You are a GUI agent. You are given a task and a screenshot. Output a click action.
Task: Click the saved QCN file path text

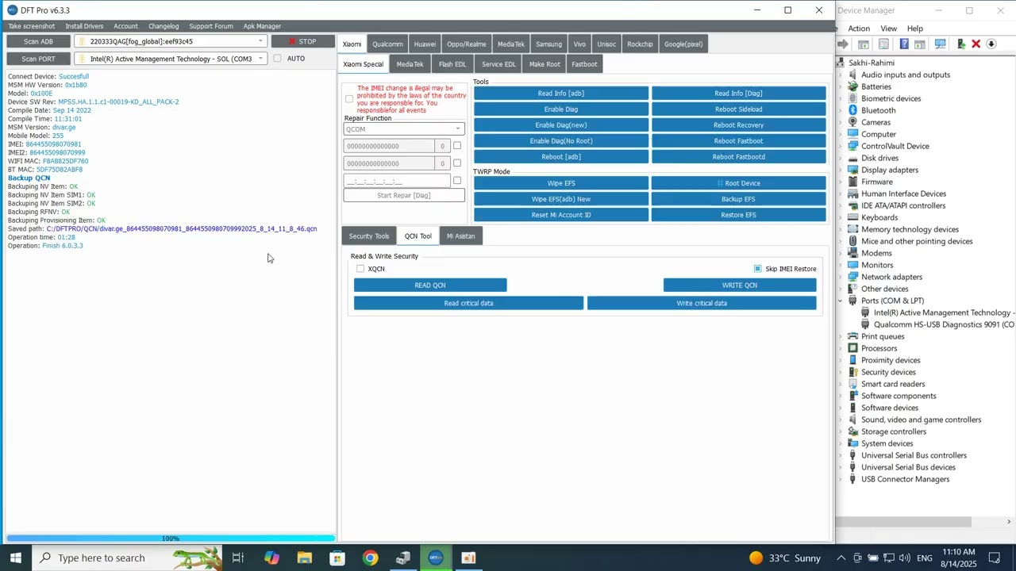(182, 229)
